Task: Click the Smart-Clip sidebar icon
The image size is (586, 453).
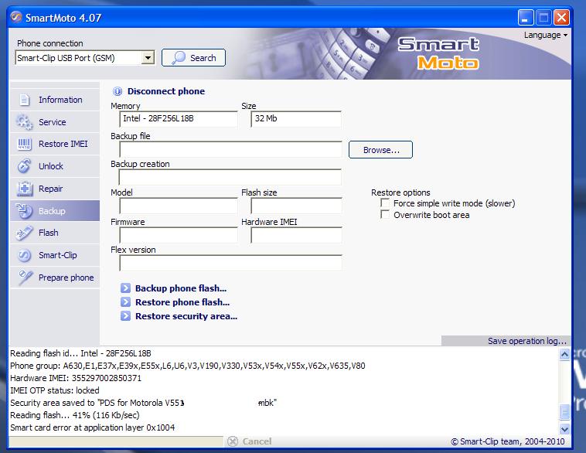Action: point(24,255)
